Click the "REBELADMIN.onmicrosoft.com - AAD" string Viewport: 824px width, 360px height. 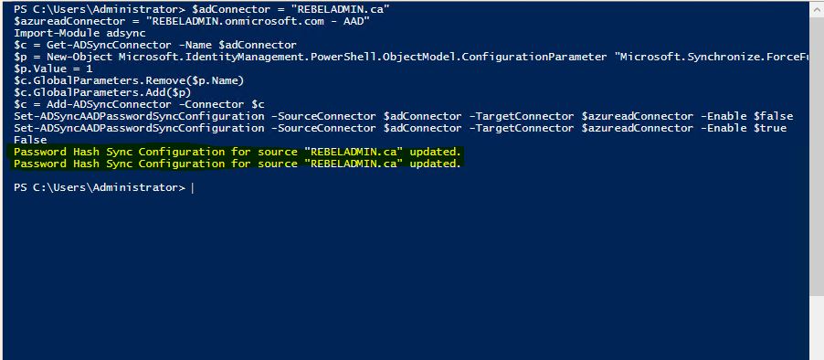[259, 22]
